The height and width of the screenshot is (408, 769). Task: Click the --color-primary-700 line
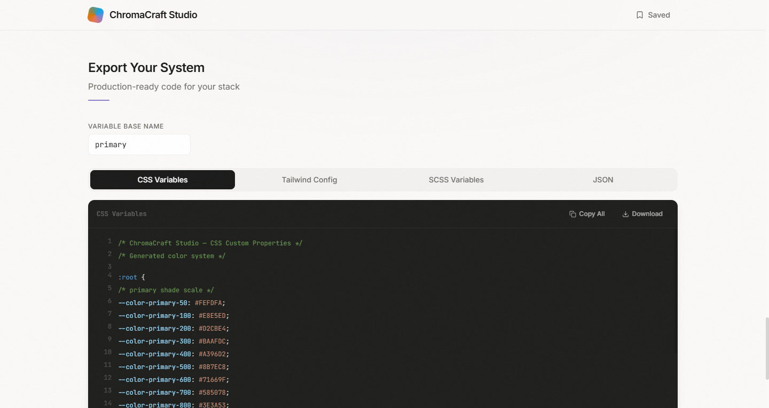click(x=174, y=393)
